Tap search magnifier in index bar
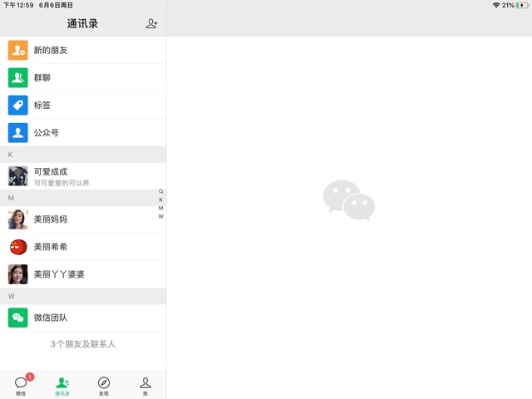 pyautogui.click(x=161, y=191)
